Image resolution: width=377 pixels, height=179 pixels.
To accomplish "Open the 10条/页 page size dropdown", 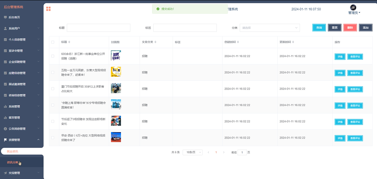I will tap(193, 152).
